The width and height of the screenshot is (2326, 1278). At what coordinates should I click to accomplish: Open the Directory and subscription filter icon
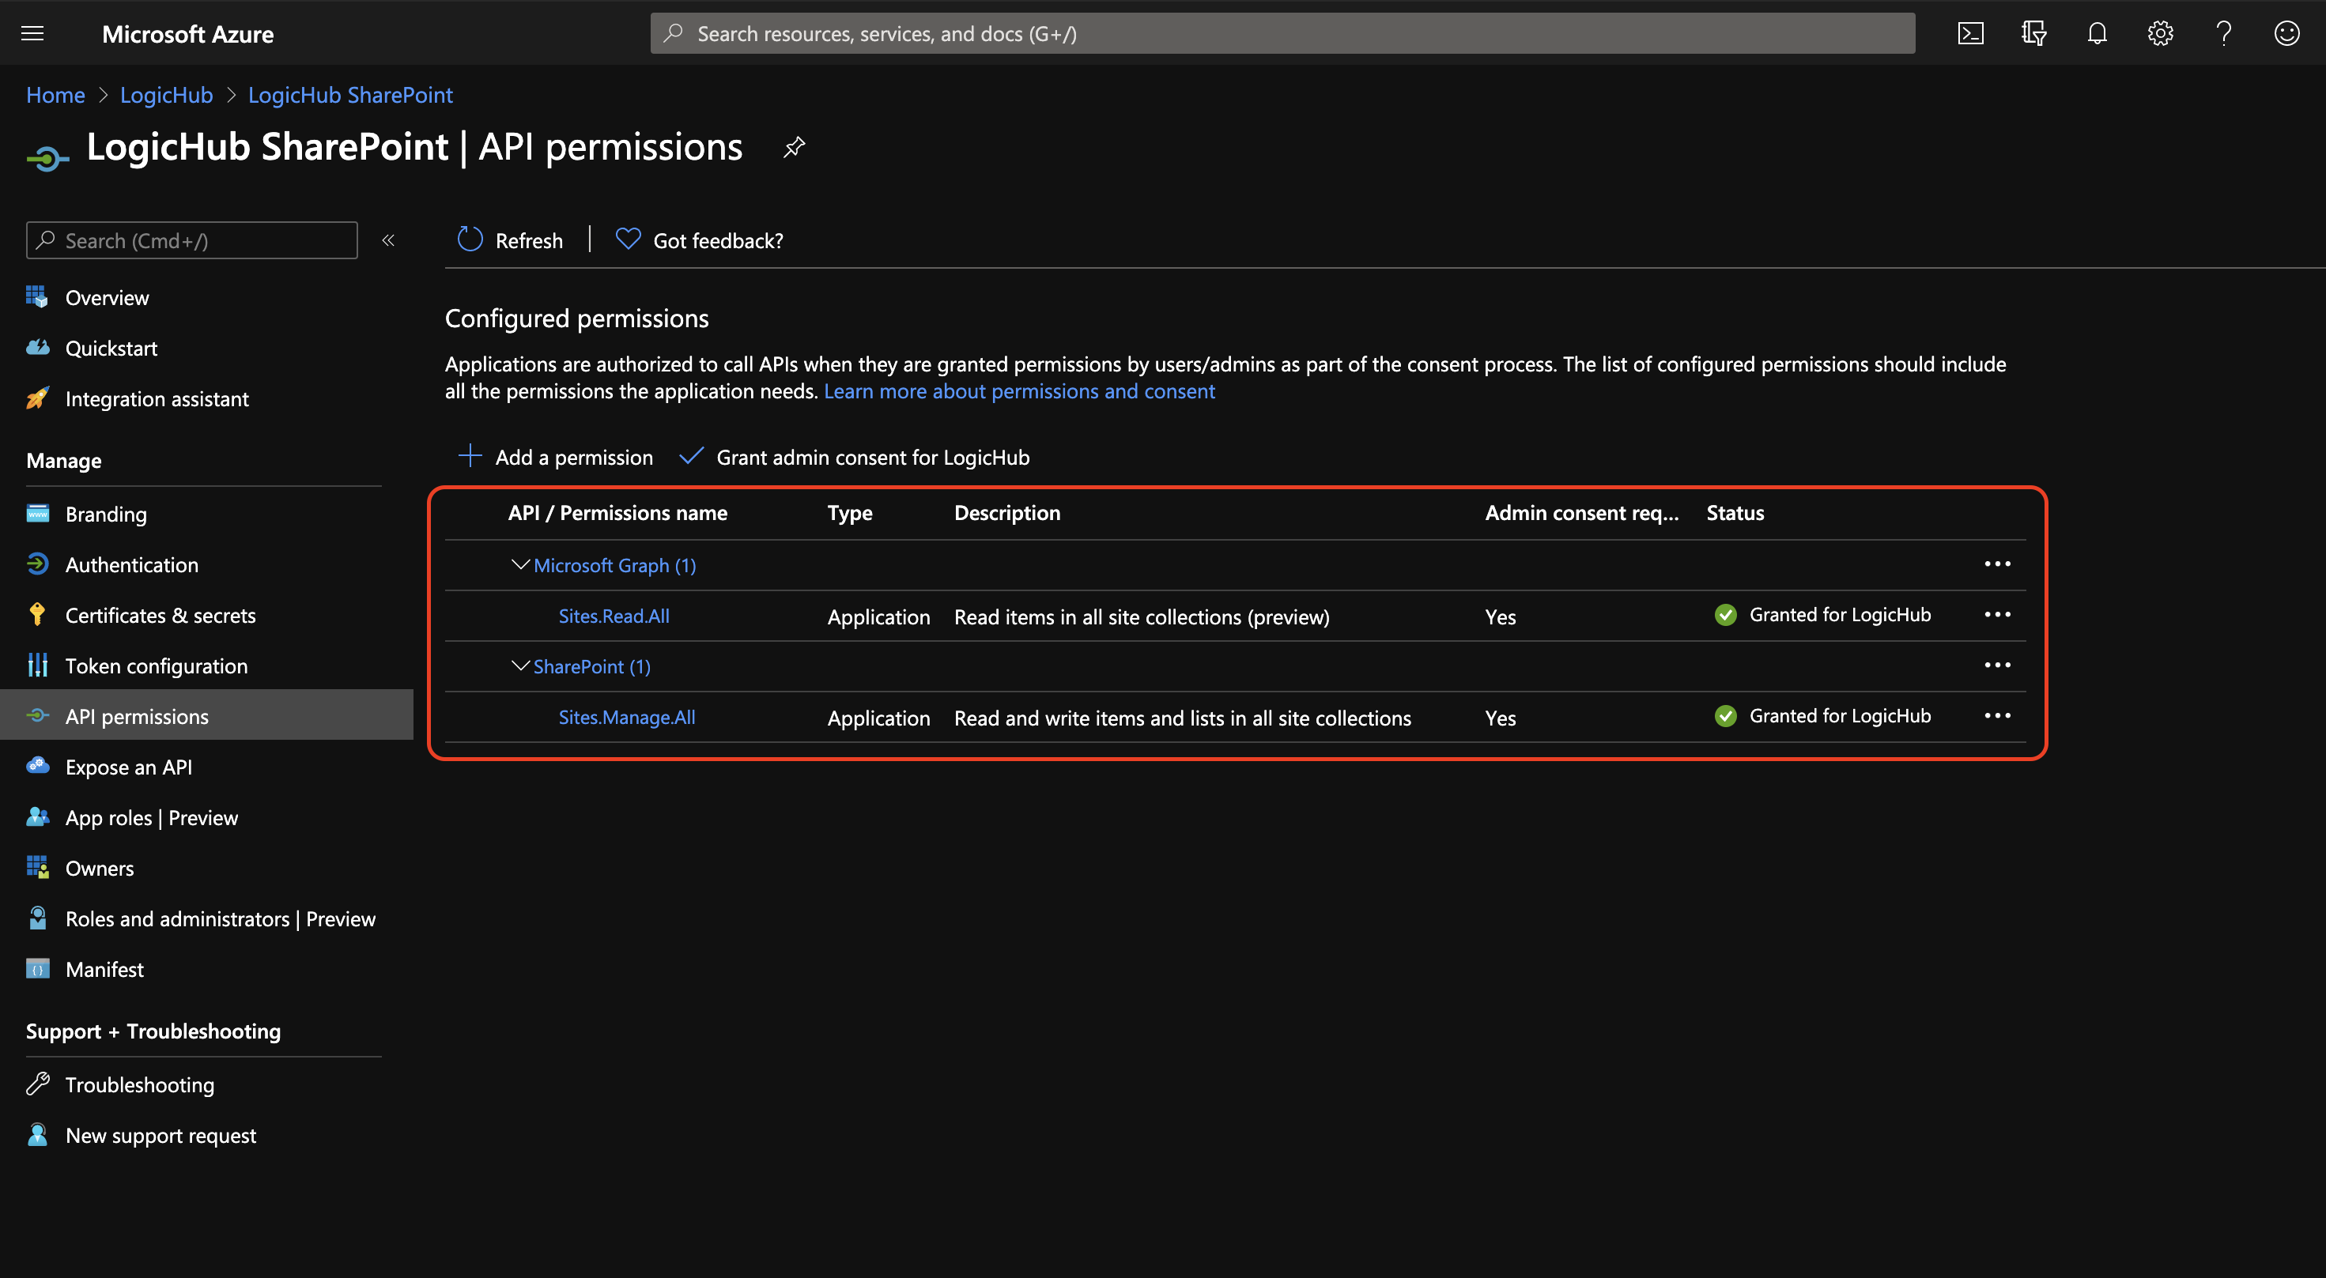click(x=2033, y=33)
